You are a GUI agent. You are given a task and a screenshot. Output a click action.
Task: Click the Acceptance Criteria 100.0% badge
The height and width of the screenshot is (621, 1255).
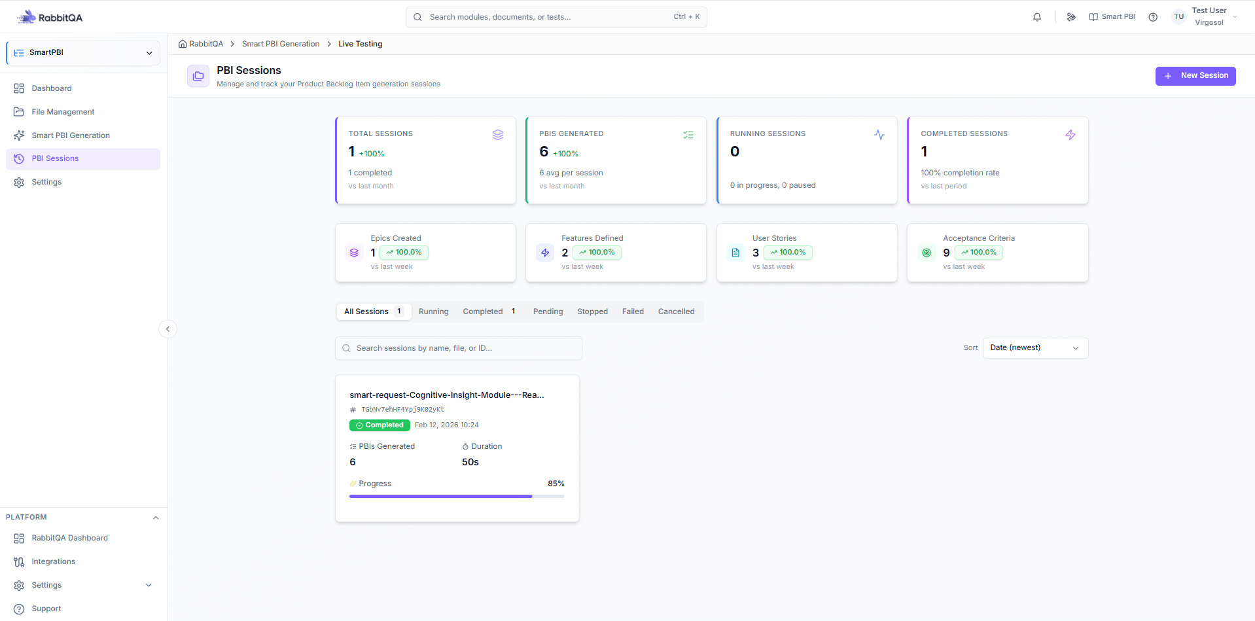tap(978, 253)
